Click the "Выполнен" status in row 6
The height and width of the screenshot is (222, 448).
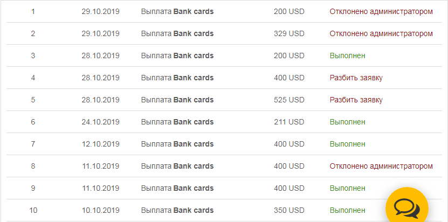pyautogui.click(x=347, y=122)
